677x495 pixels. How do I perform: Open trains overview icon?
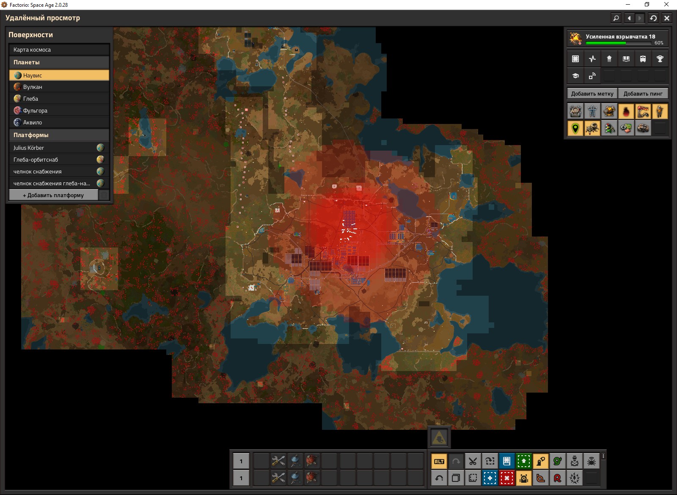click(x=643, y=59)
